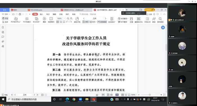This screenshot has height=106, width=197.
Task: Click 全文翻译 full-text translation
Action: click(x=123, y=22)
